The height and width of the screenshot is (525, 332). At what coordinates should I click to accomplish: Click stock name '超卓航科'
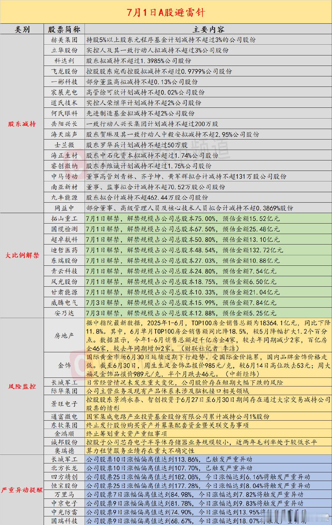(64, 240)
